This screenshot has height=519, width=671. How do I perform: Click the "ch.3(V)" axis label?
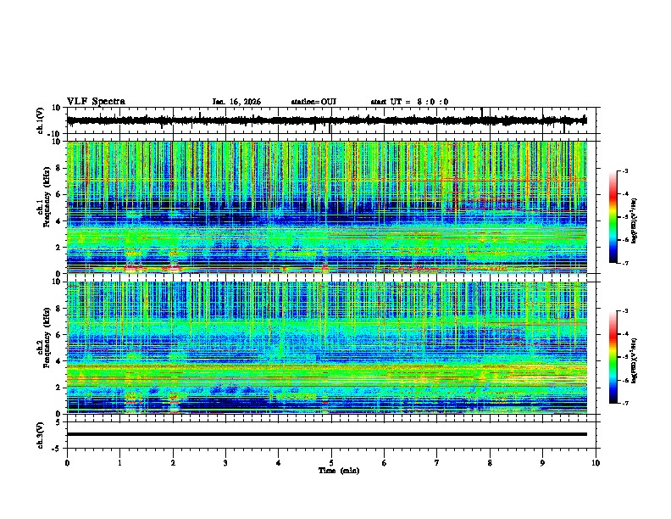[x=41, y=435]
